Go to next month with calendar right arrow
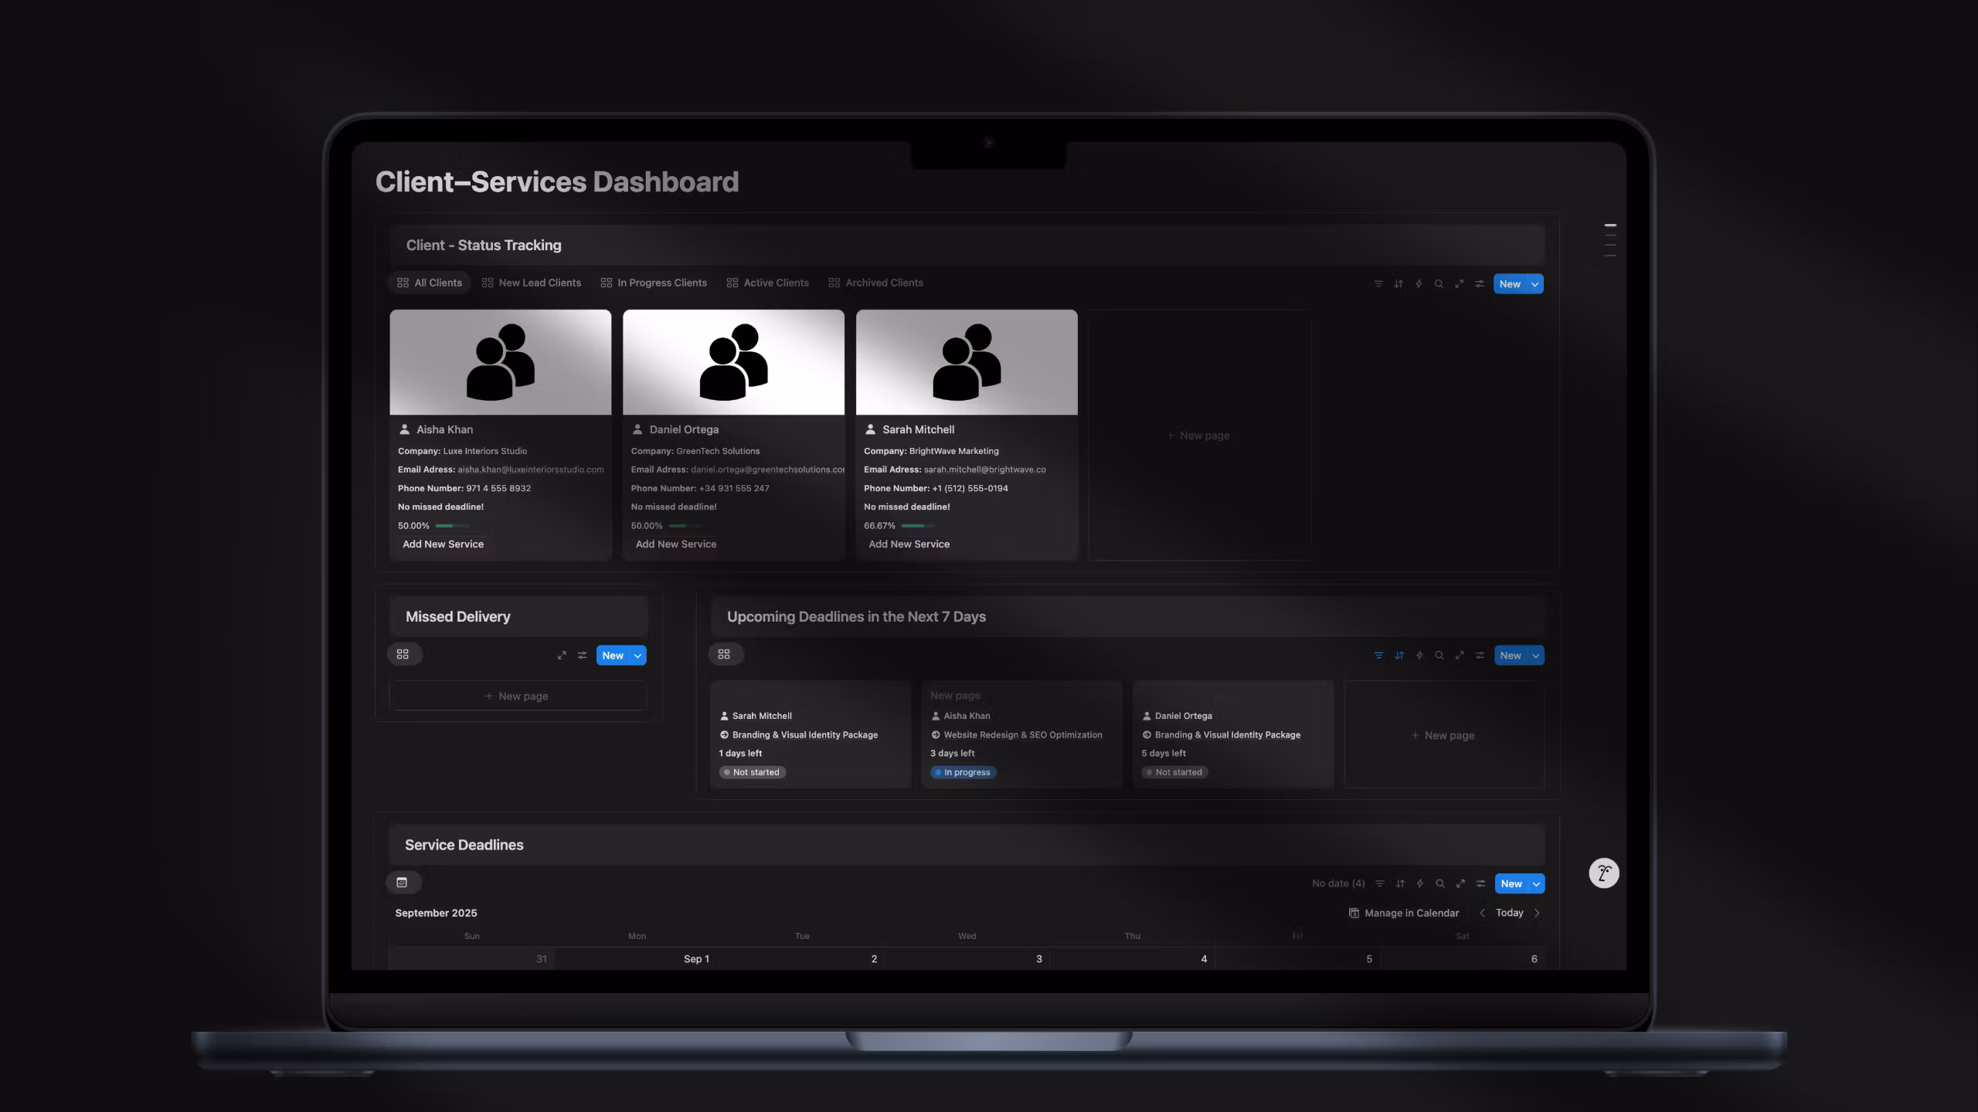This screenshot has height=1112, width=1978. (x=1537, y=913)
